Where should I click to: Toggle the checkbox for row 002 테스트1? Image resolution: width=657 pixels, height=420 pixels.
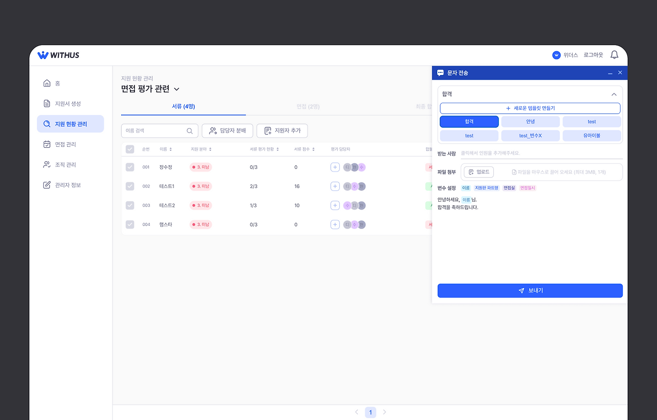tap(130, 186)
